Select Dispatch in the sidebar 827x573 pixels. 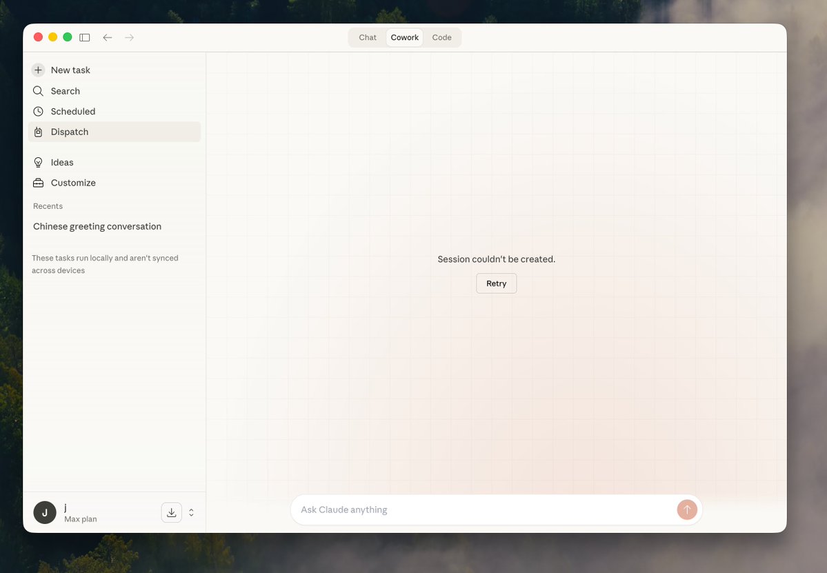tap(114, 132)
